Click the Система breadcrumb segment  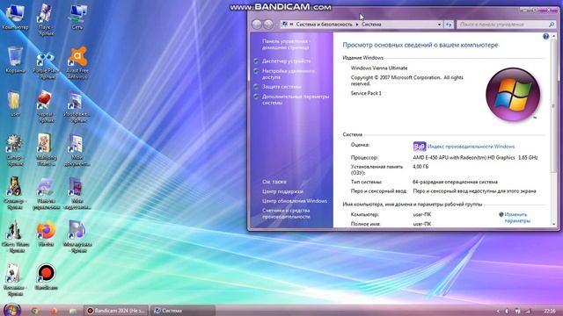371,25
